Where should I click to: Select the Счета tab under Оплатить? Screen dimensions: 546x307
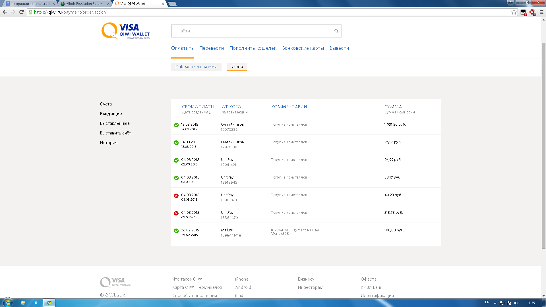[x=237, y=67]
